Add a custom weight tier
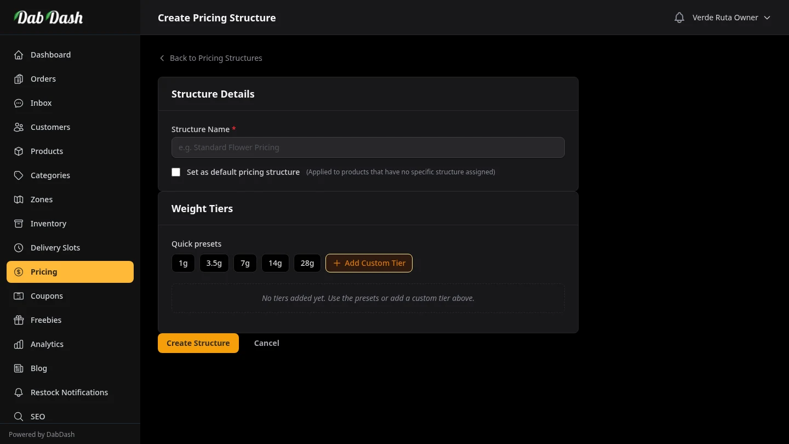Image resolution: width=789 pixels, height=444 pixels. point(369,263)
